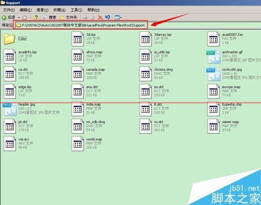This screenshot has width=261, height=205.
Task: Select the 3d.lsp file icon
Action: click(x=78, y=39)
